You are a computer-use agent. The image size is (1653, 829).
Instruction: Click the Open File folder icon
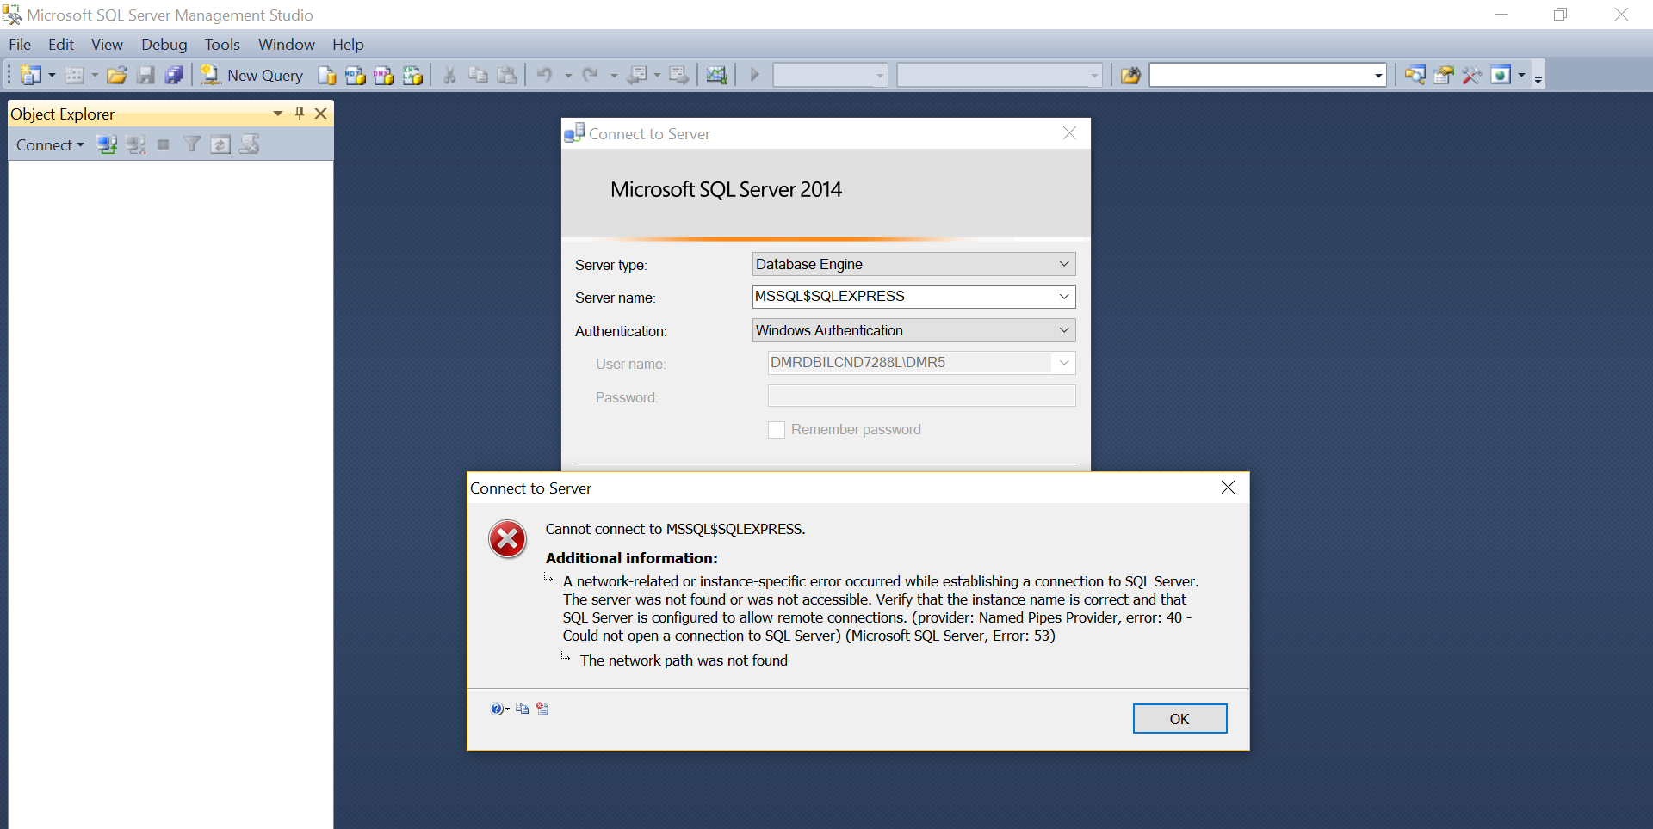pyautogui.click(x=117, y=76)
